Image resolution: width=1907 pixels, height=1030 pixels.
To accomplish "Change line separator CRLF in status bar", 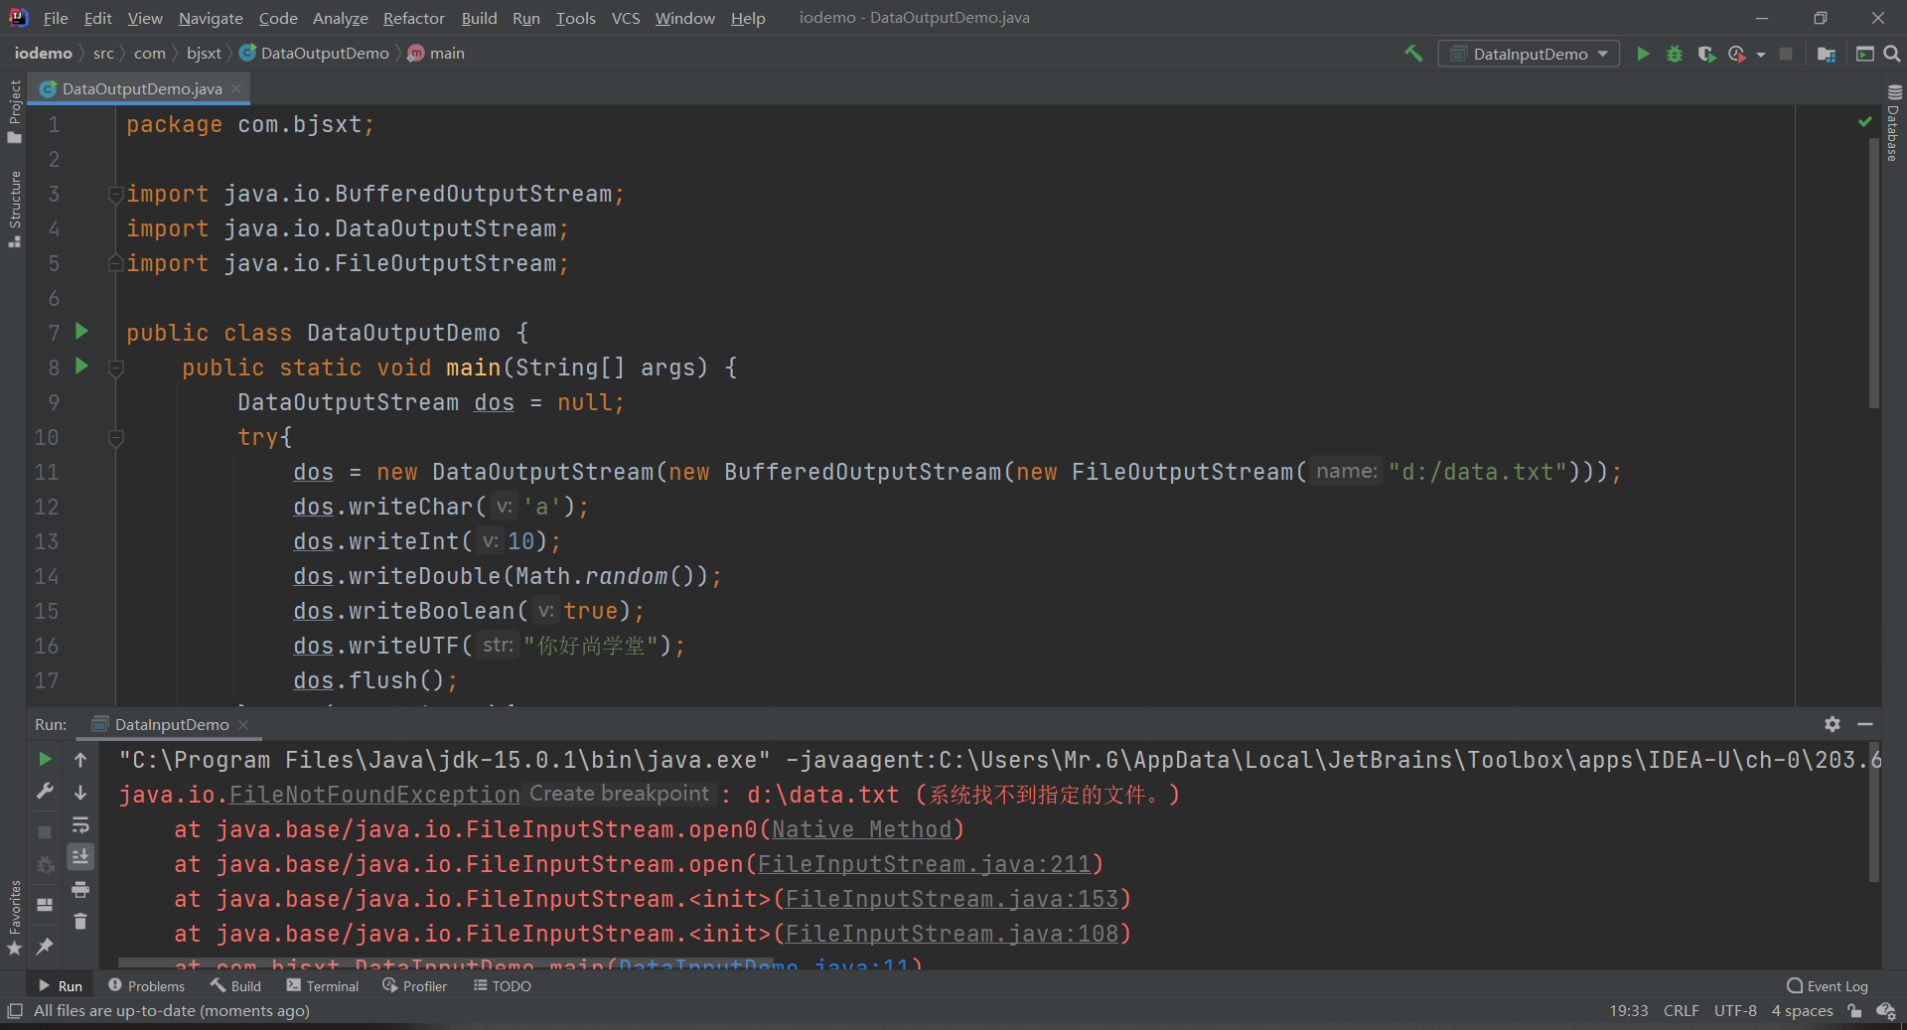I will (1681, 1010).
